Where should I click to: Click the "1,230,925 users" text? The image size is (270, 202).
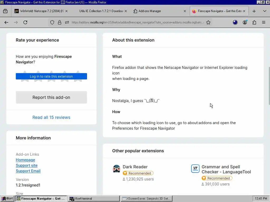click(x=140, y=179)
